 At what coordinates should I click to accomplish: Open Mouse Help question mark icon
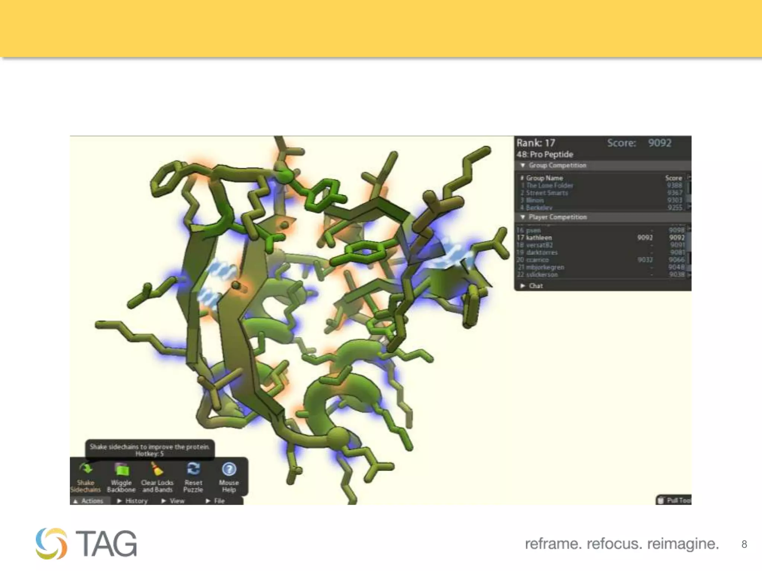pos(228,469)
